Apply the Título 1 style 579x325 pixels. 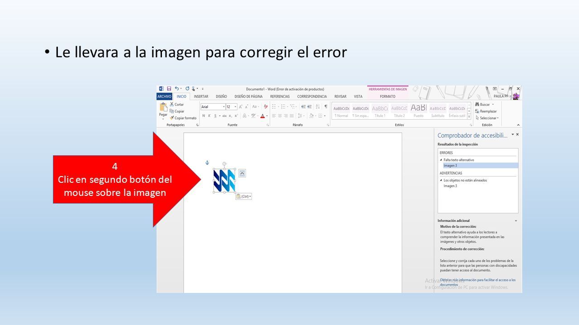380,111
